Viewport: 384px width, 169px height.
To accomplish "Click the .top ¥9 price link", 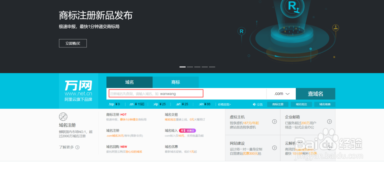I will coord(114,104).
